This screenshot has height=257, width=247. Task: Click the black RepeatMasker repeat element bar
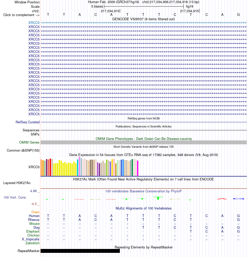[80, 251]
